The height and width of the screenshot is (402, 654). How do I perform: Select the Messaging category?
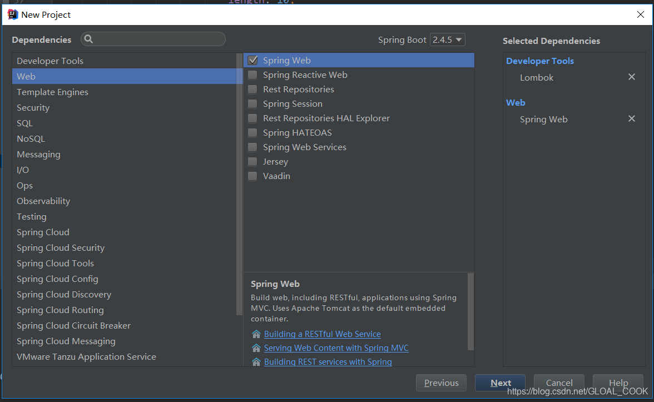point(125,155)
